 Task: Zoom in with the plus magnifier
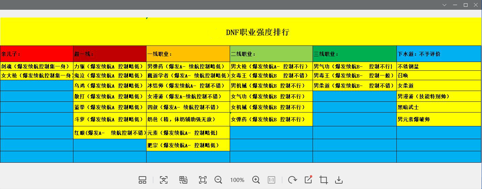point(256,180)
